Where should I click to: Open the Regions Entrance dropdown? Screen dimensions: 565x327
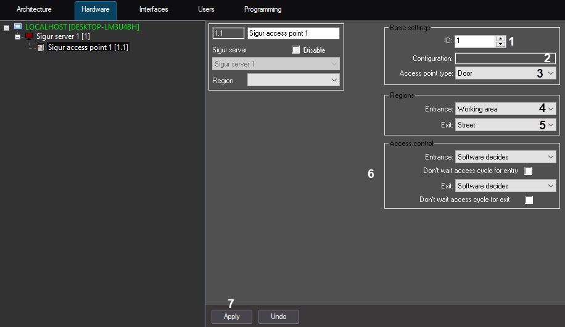505,109
